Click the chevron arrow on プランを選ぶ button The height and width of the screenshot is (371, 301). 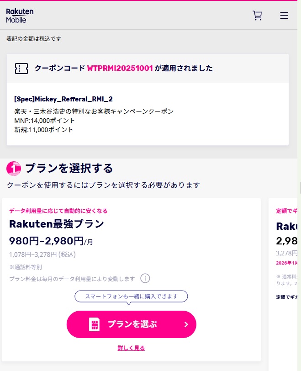186,324
